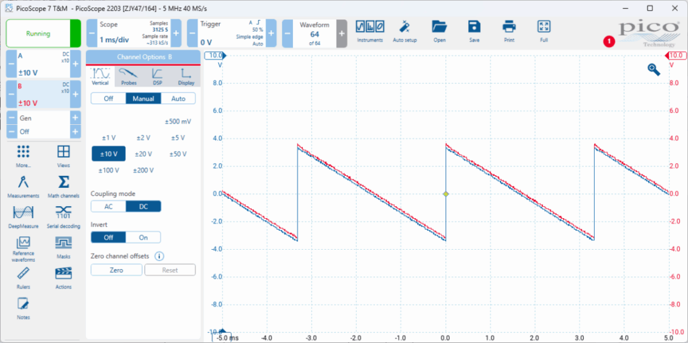Switch to the Display tab
Image resolution: width=688 pixels, height=343 pixels.
click(186, 77)
